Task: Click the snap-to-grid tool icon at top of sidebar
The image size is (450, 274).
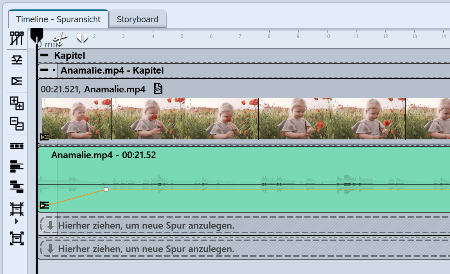Action: pyautogui.click(x=16, y=38)
